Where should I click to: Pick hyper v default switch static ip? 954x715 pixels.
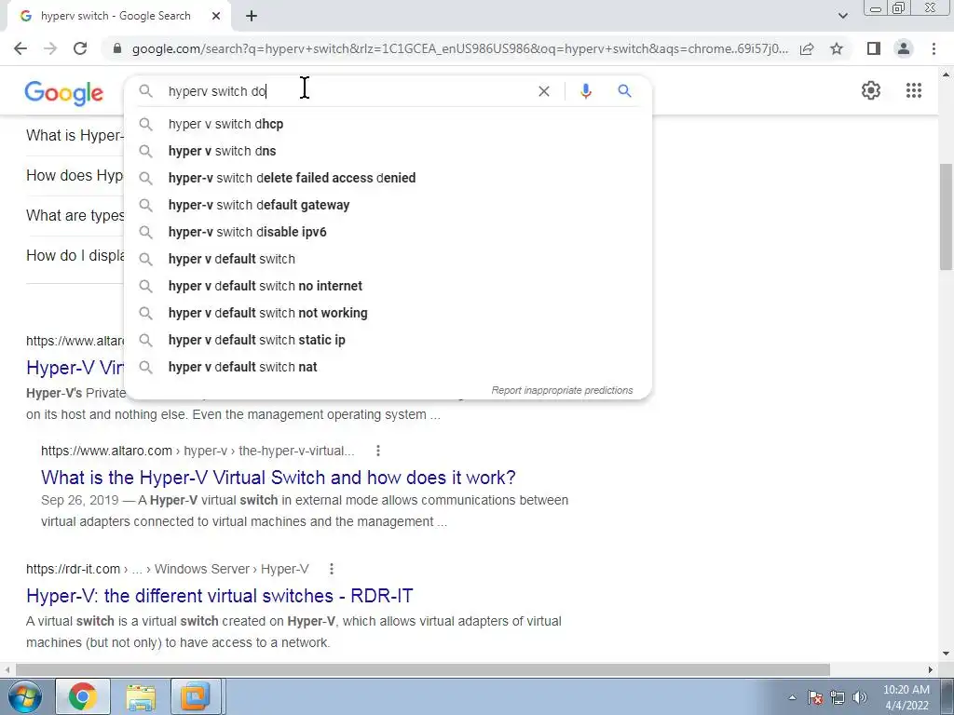click(x=388, y=340)
